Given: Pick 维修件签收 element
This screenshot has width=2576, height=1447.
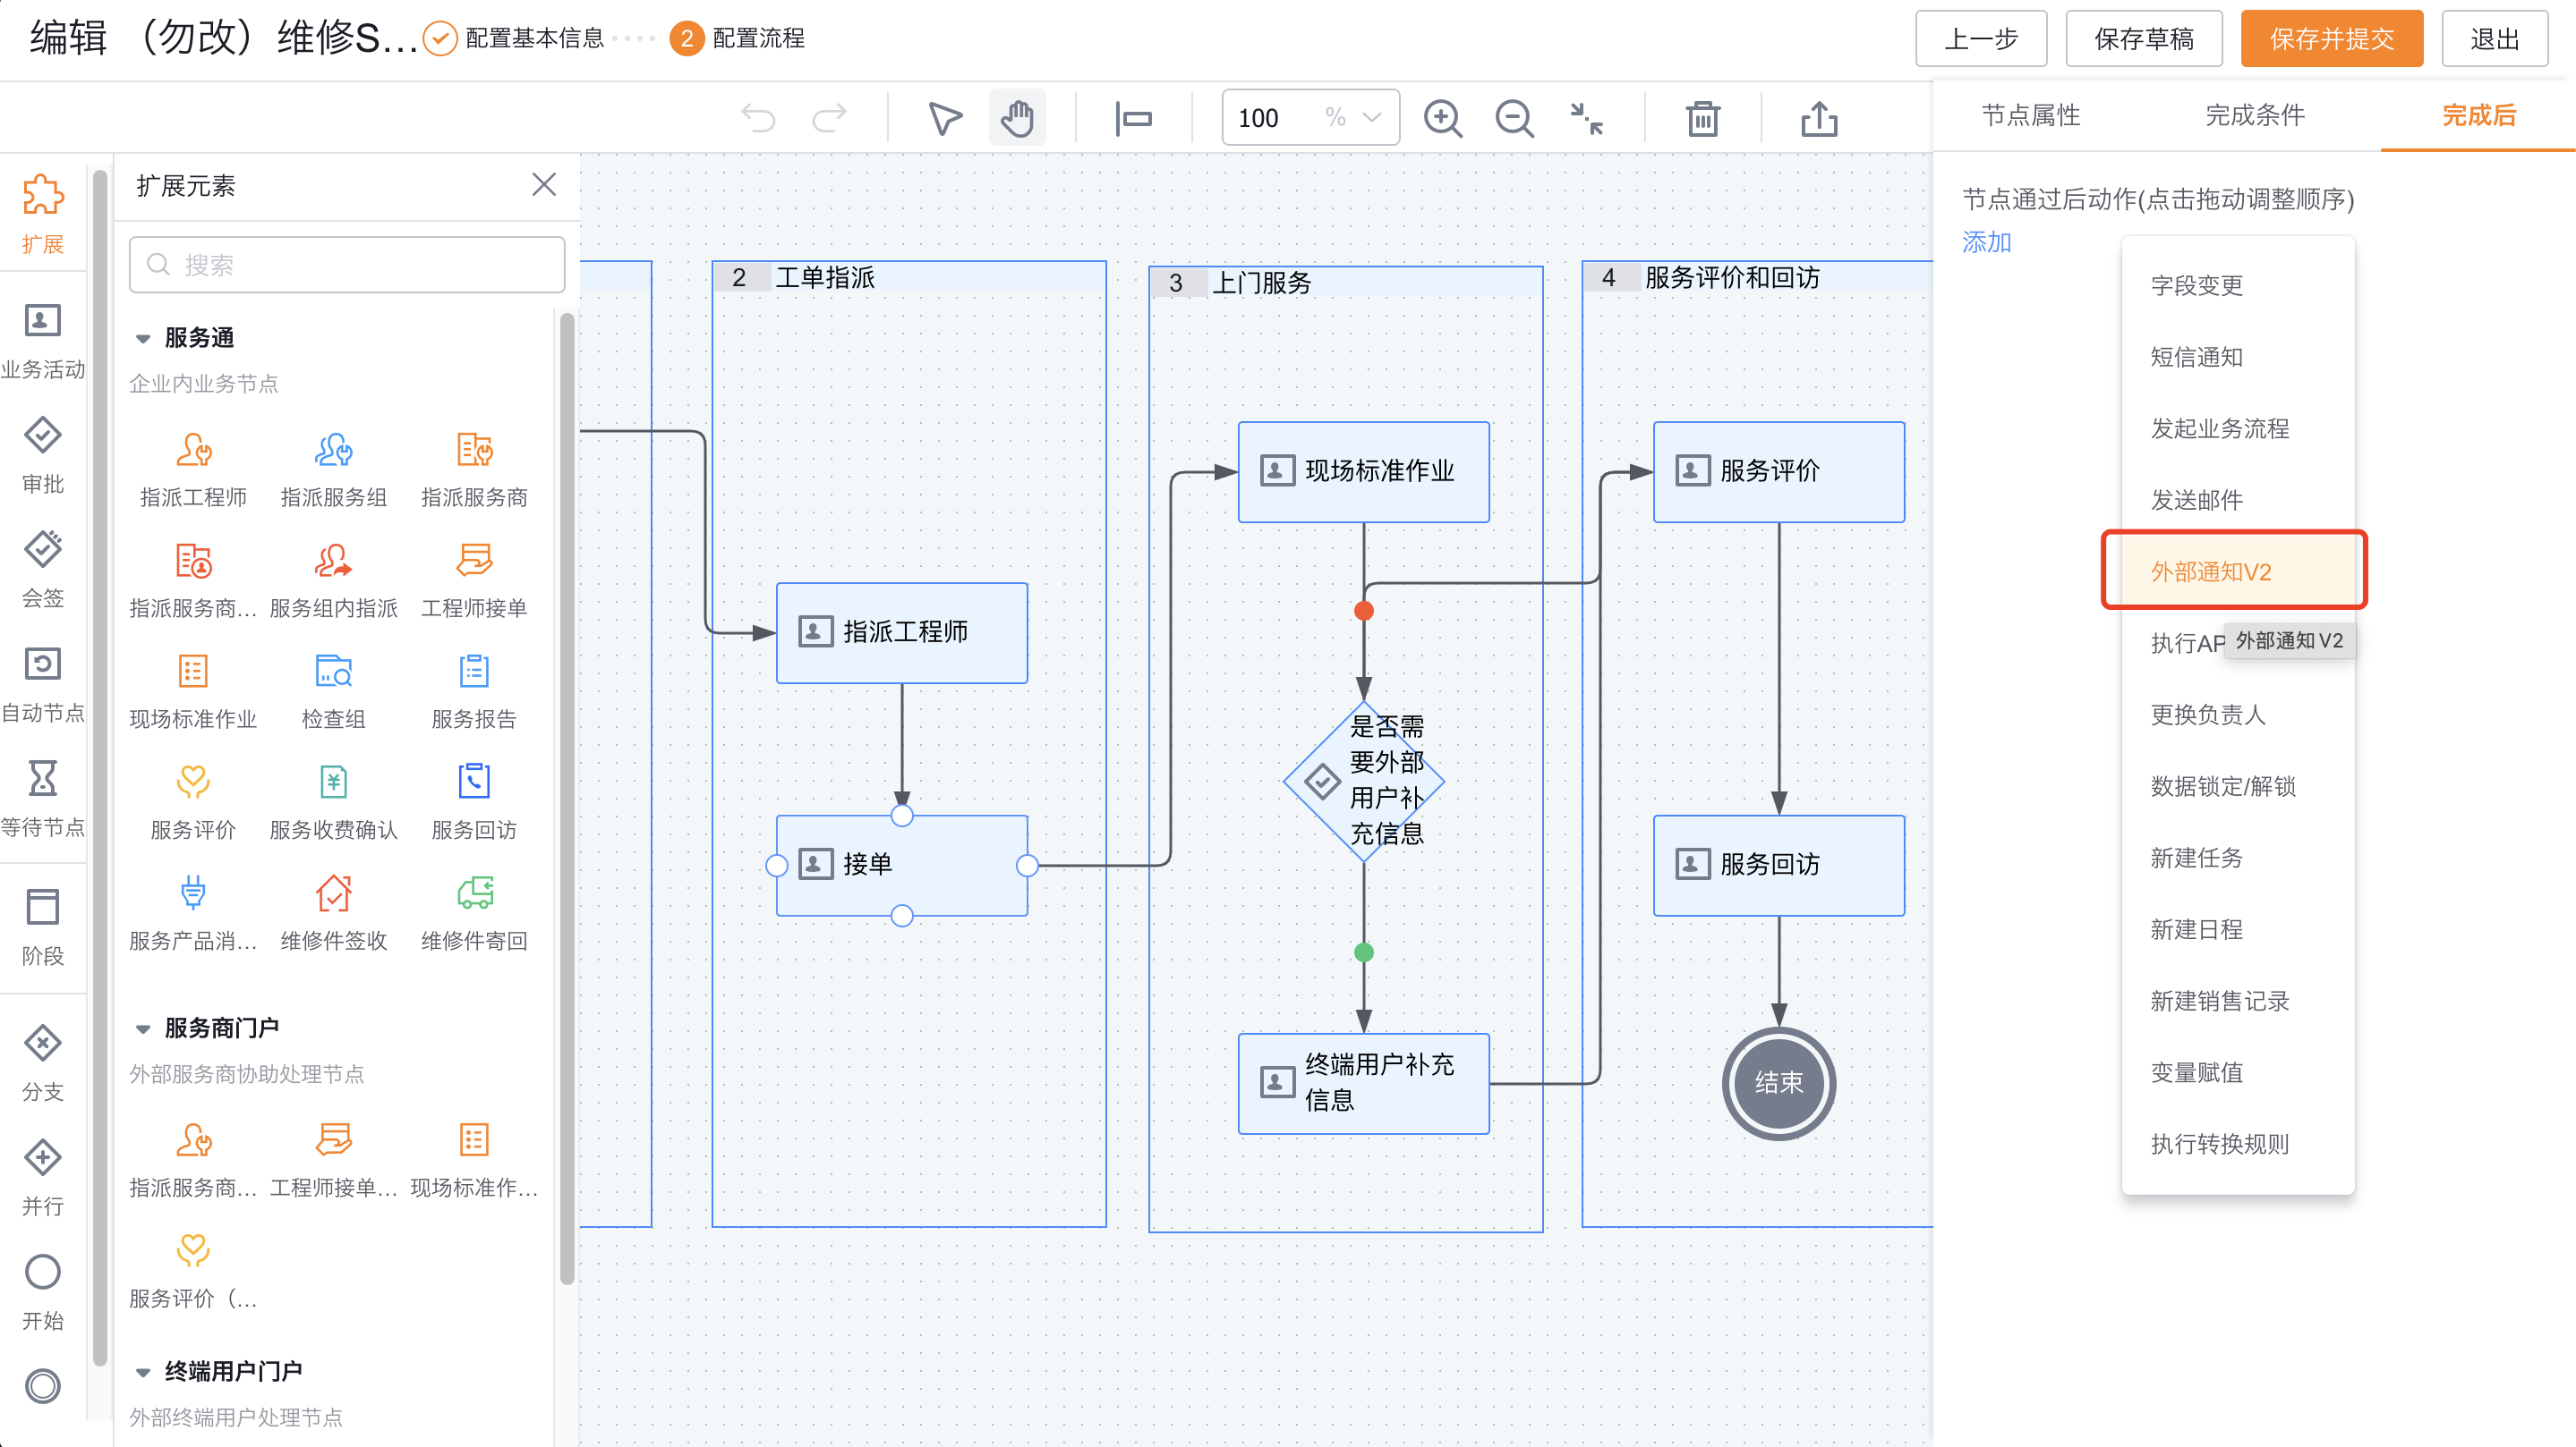Looking at the screenshot, I should (x=333, y=912).
